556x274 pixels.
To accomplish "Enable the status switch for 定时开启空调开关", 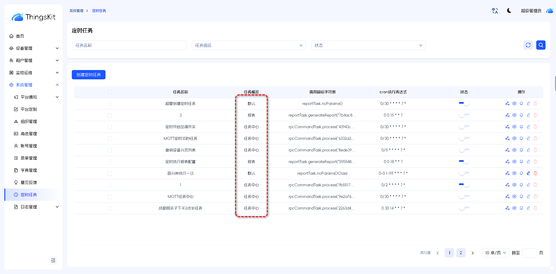I will tap(464, 127).
